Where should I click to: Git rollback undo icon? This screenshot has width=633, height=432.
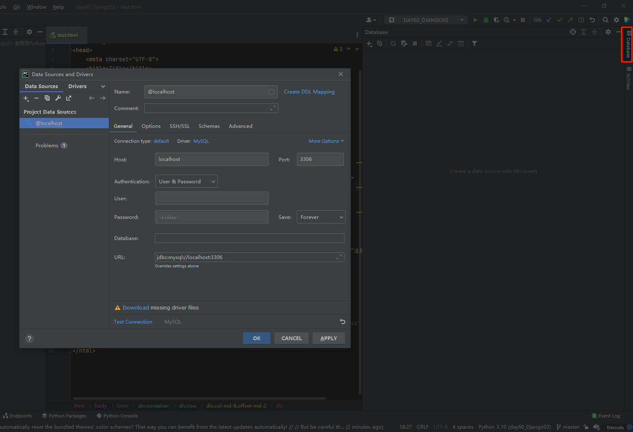click(592, 20)
